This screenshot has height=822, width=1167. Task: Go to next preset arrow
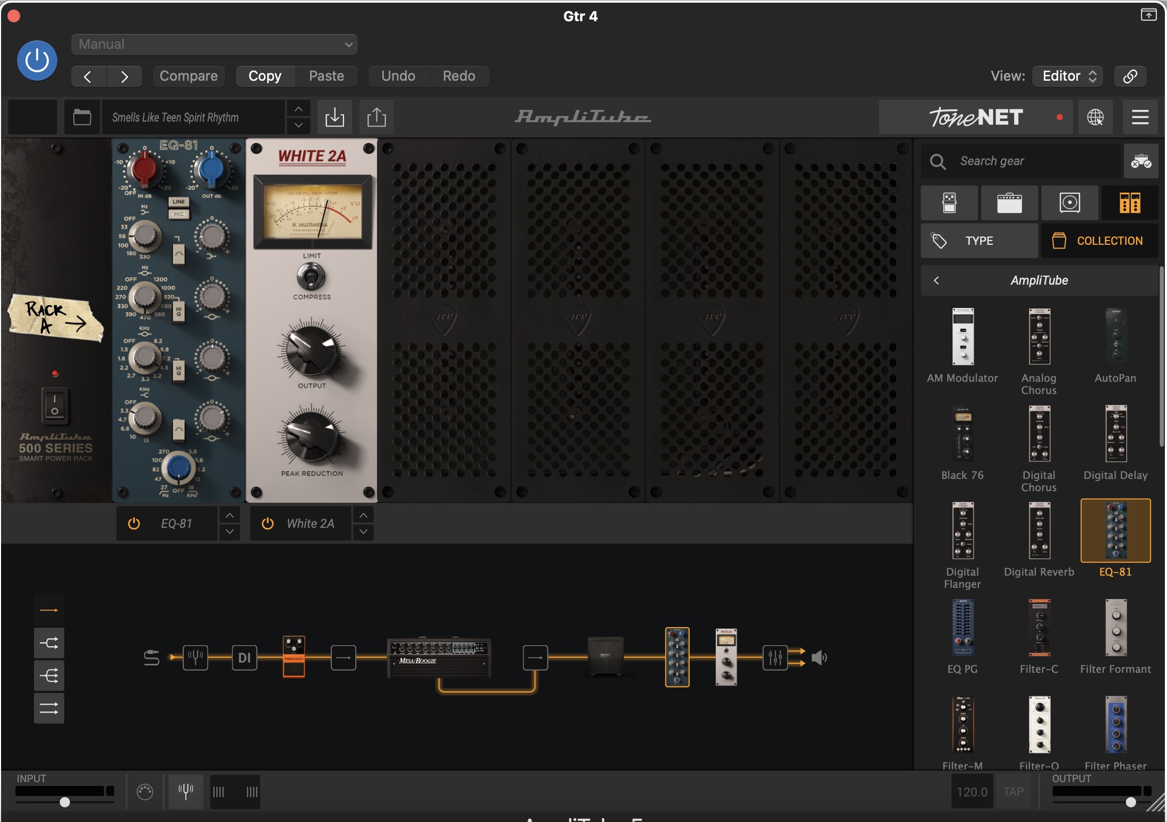[x=124, y=76]
